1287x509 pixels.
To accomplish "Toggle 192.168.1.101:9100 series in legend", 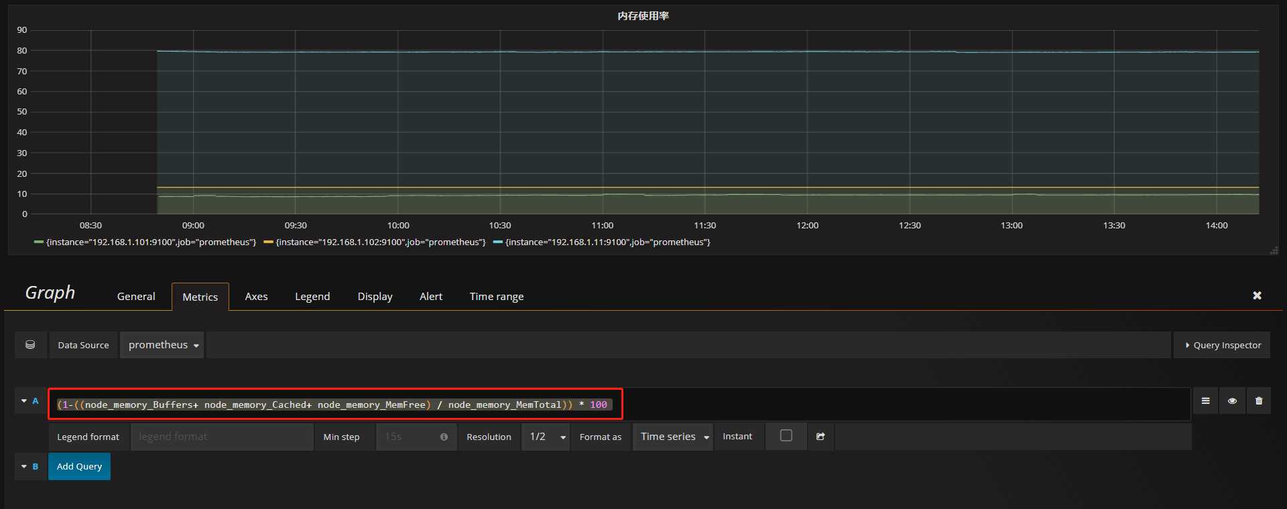I will point(151,242).
